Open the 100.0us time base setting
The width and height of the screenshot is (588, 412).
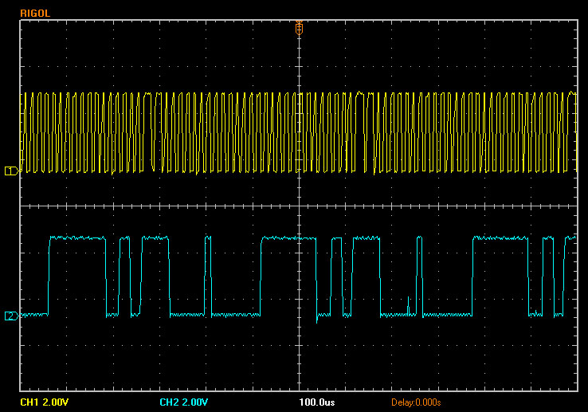[316, 402]
